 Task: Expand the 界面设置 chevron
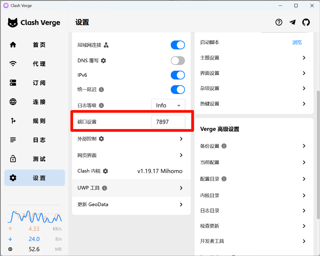click(x=304, y=73)
